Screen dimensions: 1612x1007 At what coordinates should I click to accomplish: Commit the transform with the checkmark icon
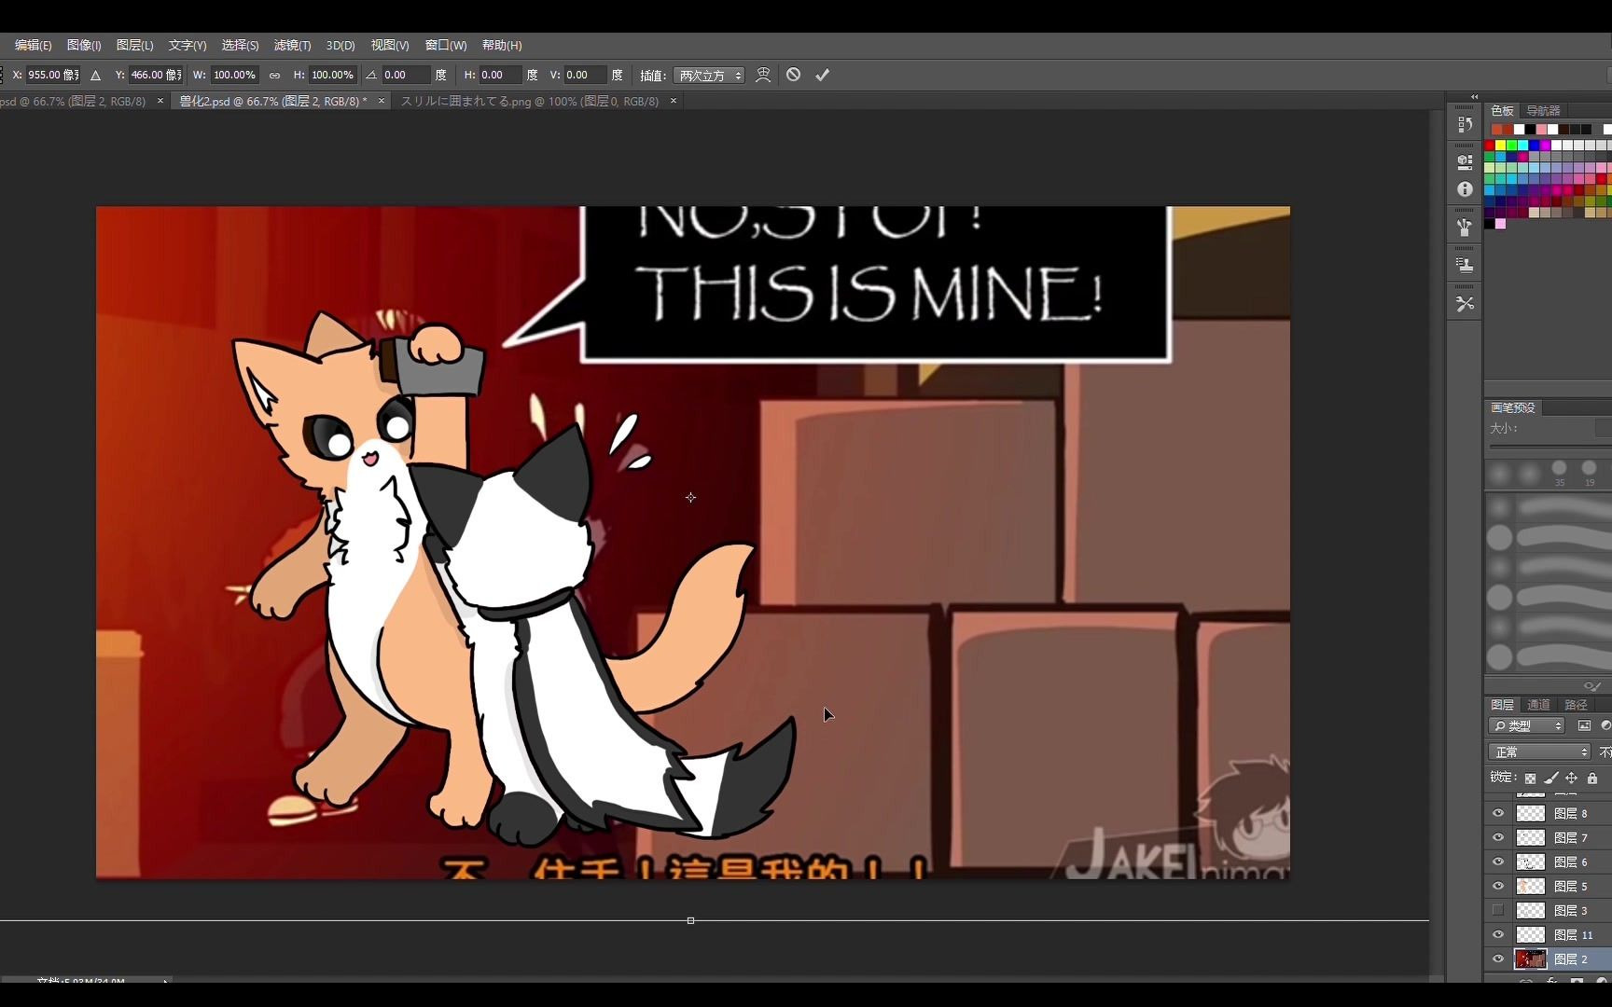click(822, 75)
